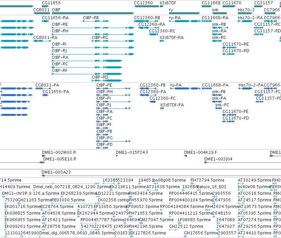Select the l(3)87Df-RA transcript label
This screenshot has width=281, height=238.
(172, 38)
